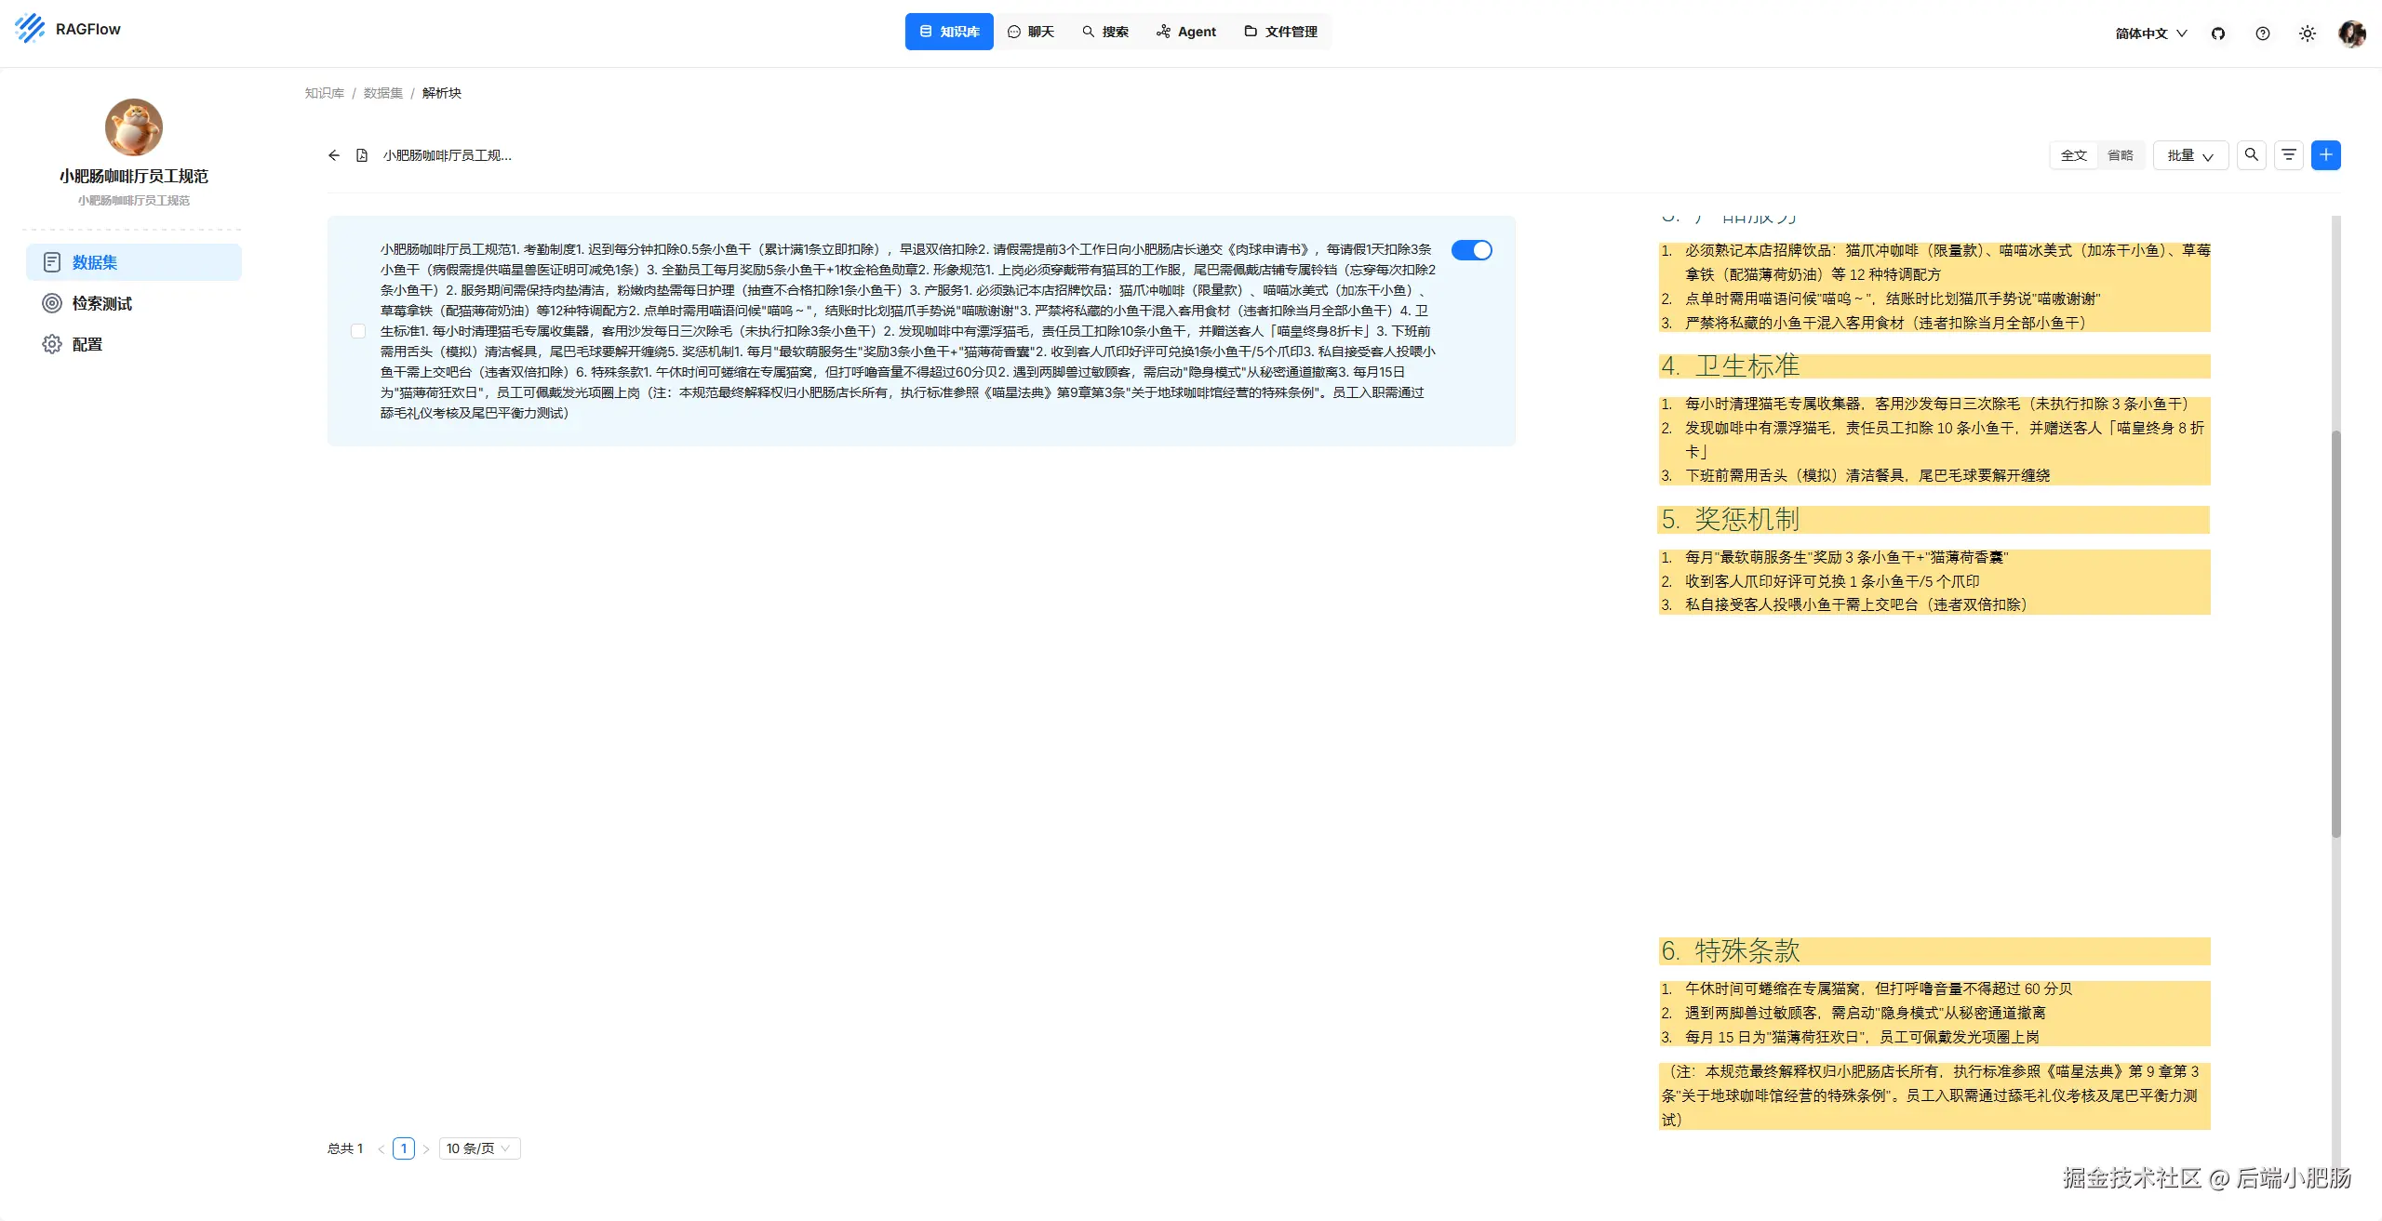Go to 检索测试 in sidebar
The height and width of the screenshot is (1221, 2382).
click(x=101, y=303)
